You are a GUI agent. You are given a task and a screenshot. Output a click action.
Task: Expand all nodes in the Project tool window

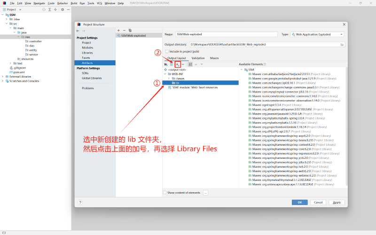(x=50, y=9)
